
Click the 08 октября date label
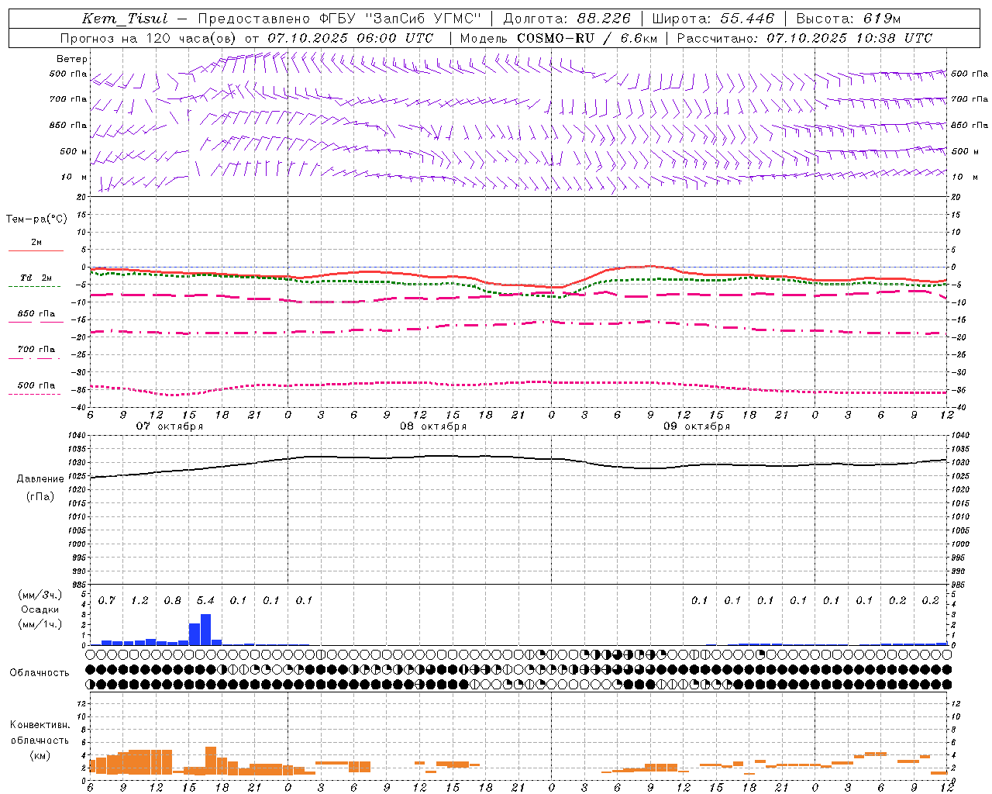tap(433, 426)
